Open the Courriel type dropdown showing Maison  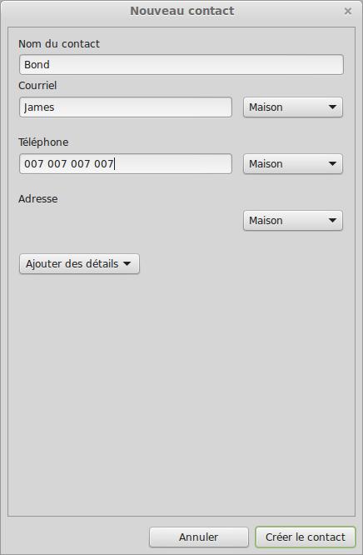tap(292, 107)
